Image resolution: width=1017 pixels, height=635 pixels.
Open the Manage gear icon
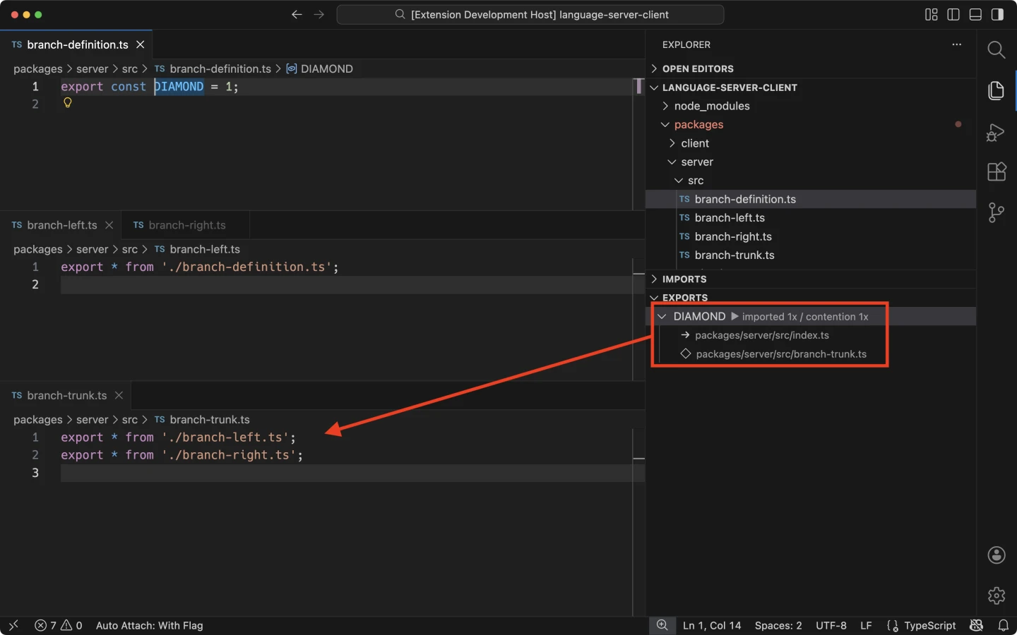click(996, 595)
